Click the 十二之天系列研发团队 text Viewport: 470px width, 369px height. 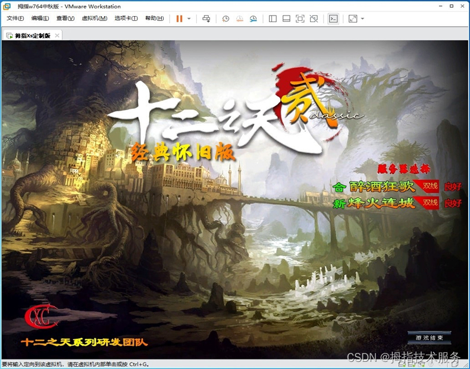pyautogui.click(x=84, y=342)
